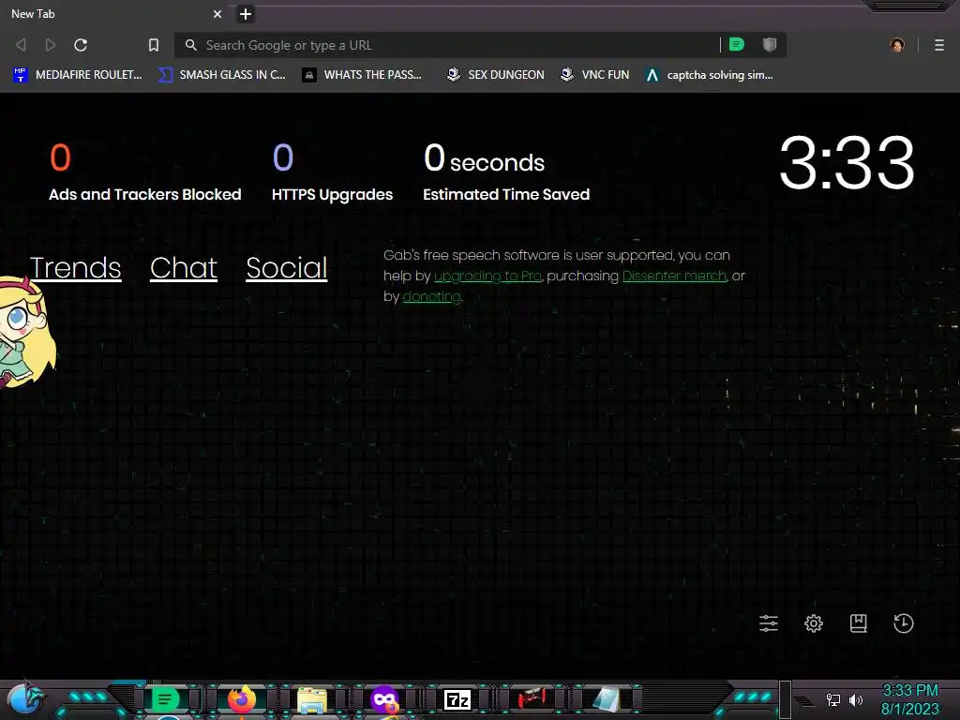This screenshot has height=720, width=960.
Task: Click the network tray icon
Action: [x=832, y=699]
